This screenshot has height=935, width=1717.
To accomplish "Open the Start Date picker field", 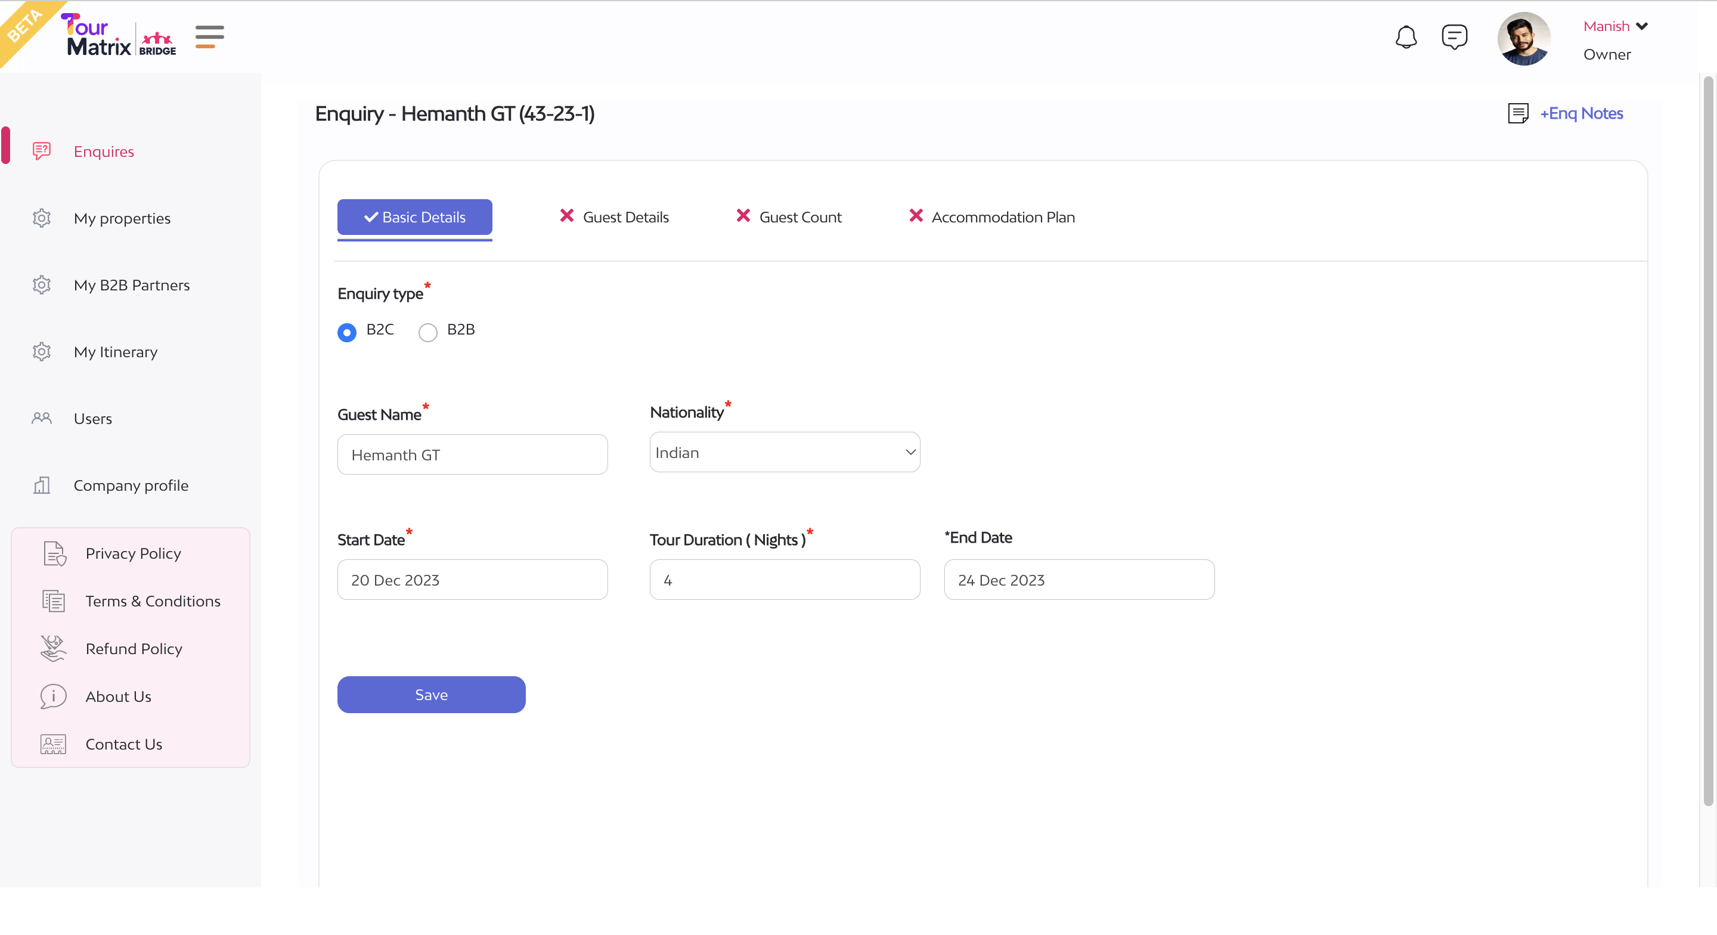I will tap(472, 580).
